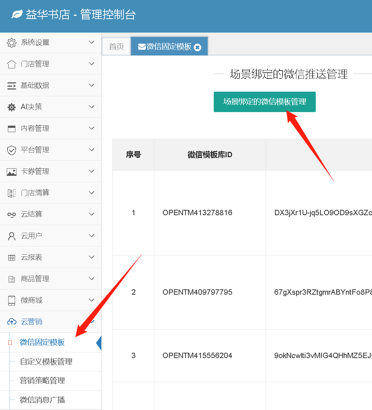Expand the 商品管理 menu chevron

(92, 279)
